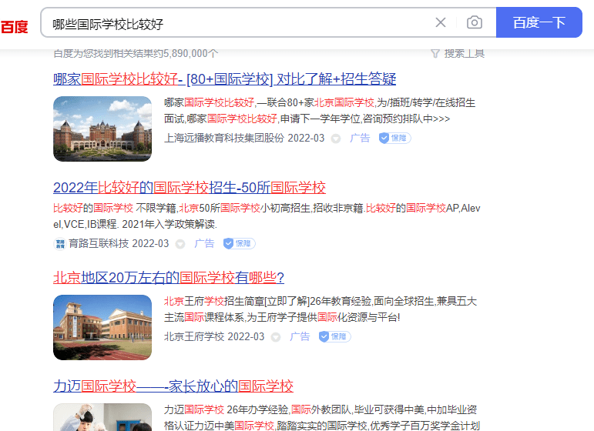
Task: Open the result 哪家国际学校比较好- [80+国际学校]
Action: [225, 79]
